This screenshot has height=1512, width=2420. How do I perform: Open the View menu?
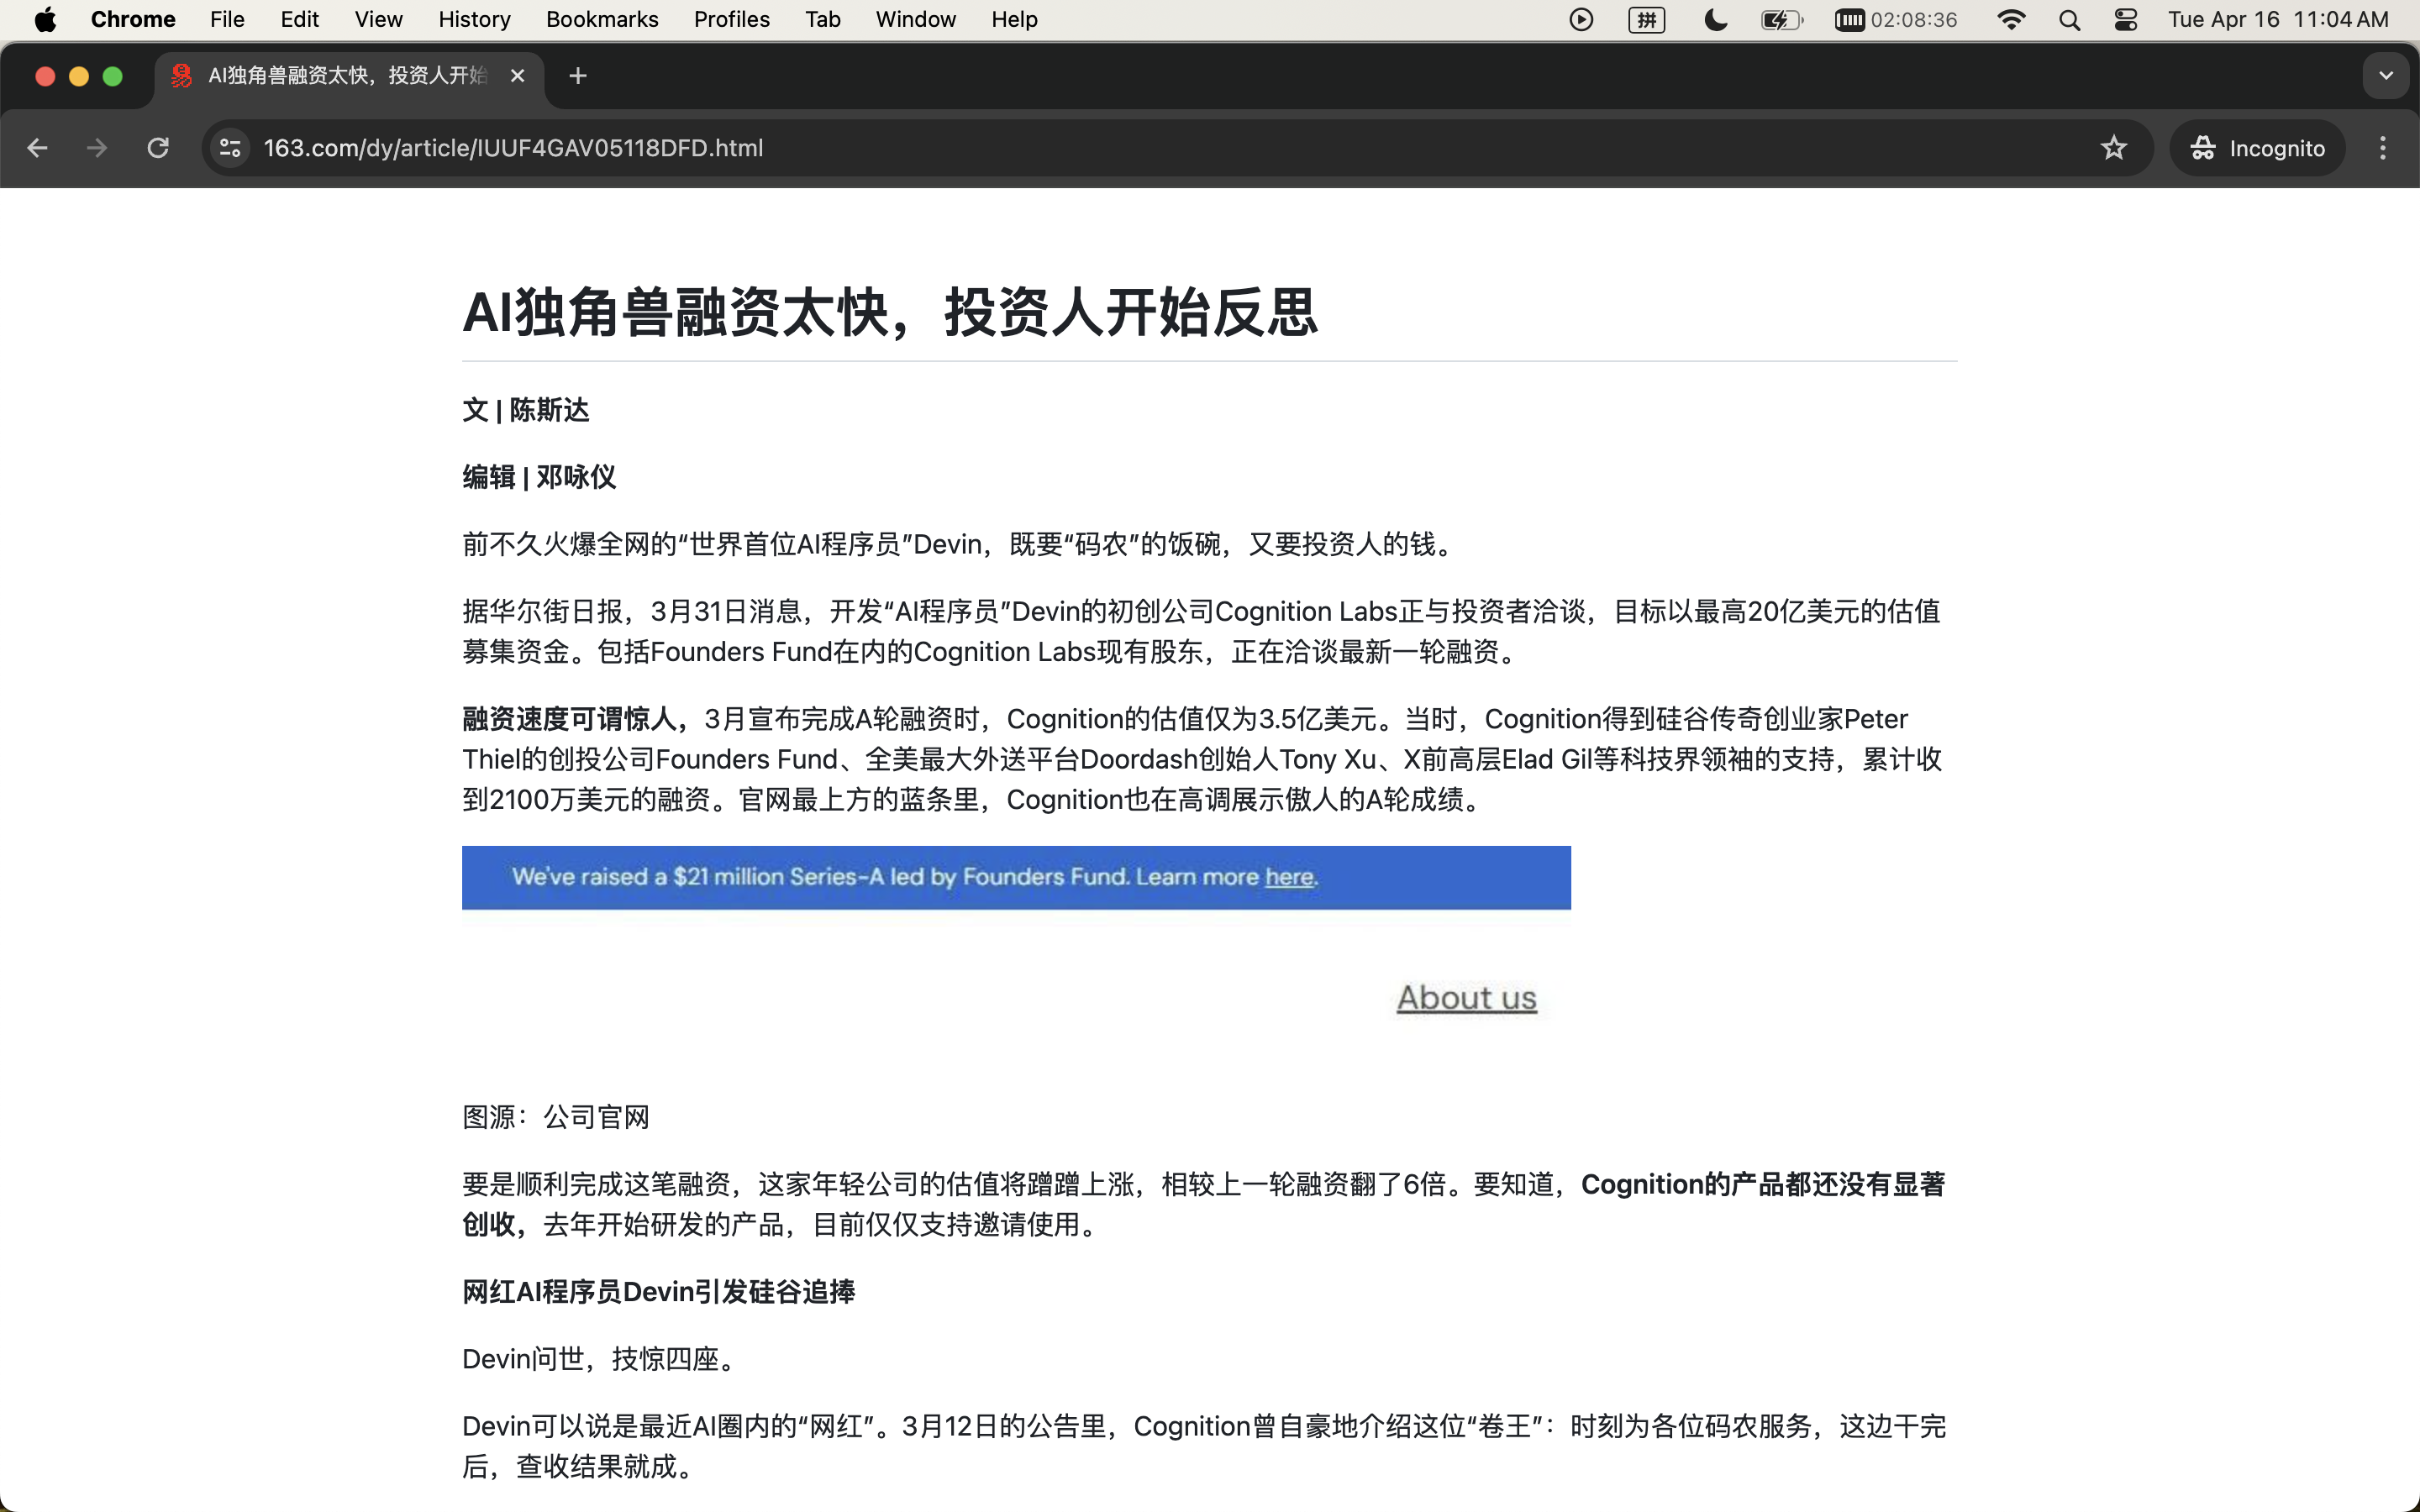[378, 20]
